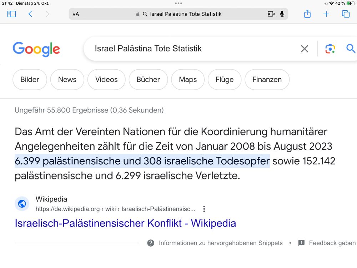Switch to the Flüge results tab
The image size is (357, 268).
click(225, 80)
